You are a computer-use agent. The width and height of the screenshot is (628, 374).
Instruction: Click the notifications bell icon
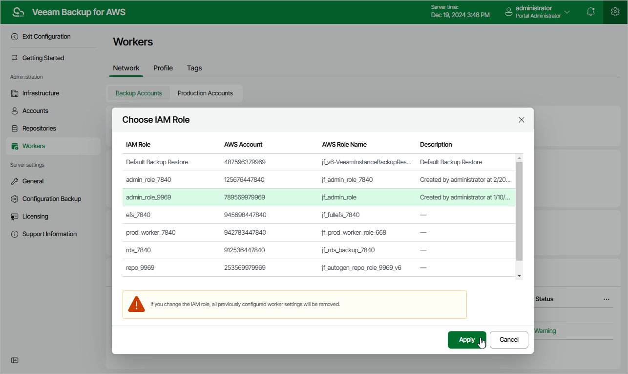tap(591, 12)
